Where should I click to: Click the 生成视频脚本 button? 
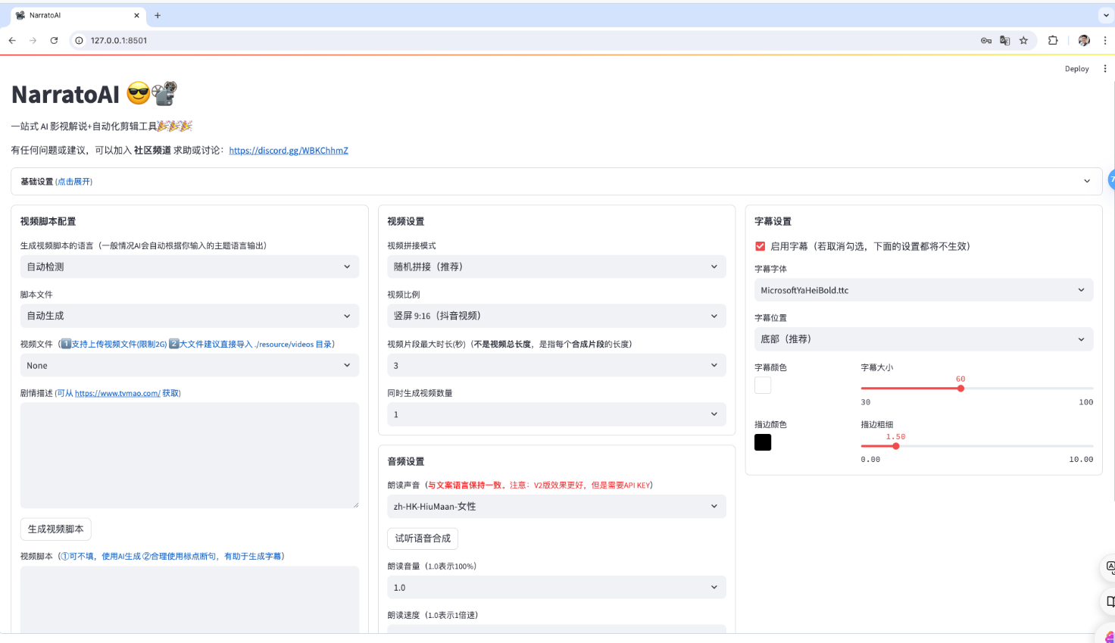point(56,529)
